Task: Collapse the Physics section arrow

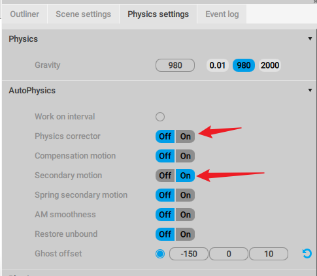Action: point(310,39)
